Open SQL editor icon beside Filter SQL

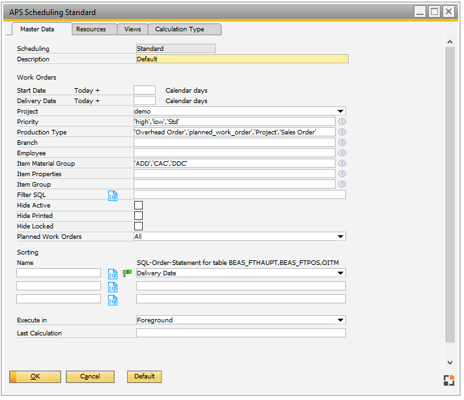coord(112,195)
